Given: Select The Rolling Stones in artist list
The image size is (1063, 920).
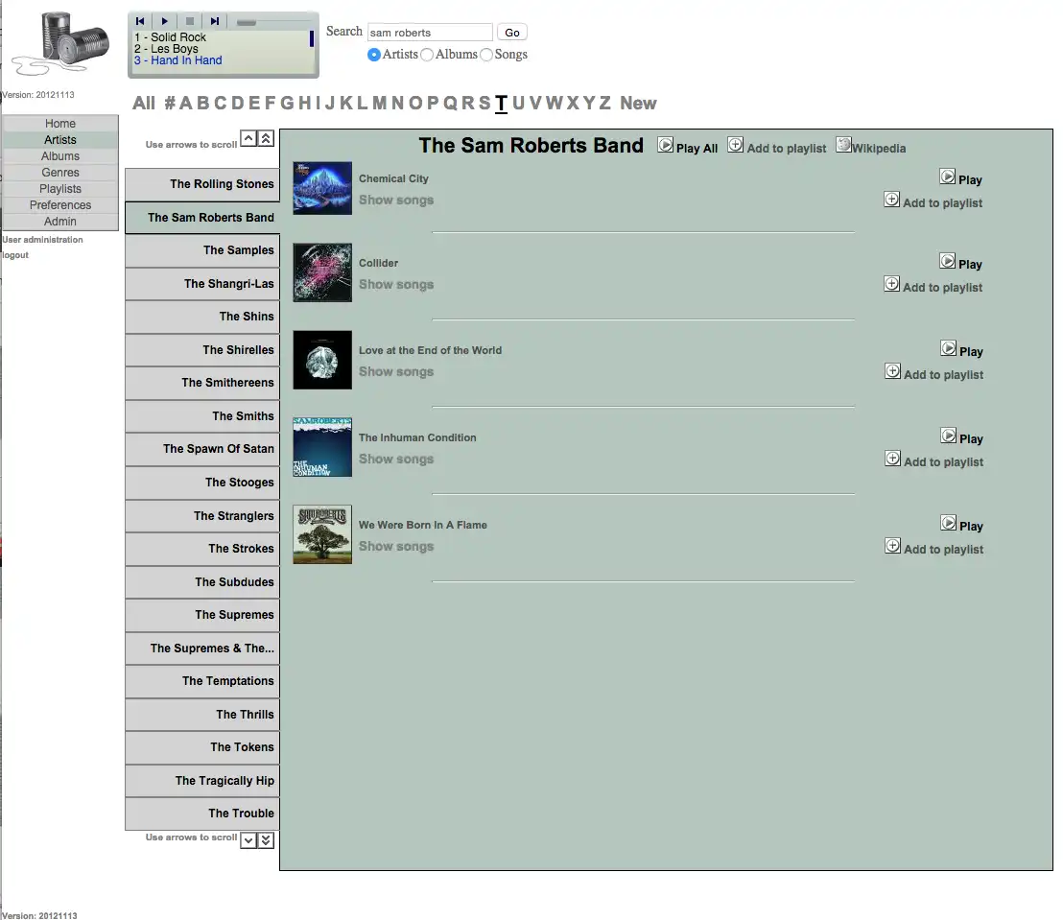Looking at the screenshot, I should tap(202, 184).
